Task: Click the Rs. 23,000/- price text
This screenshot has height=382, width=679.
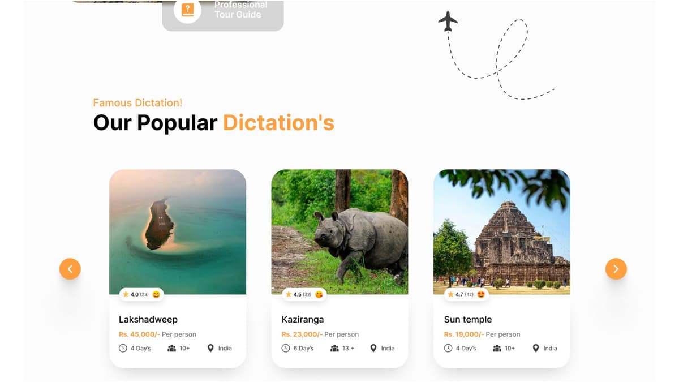Action: pyautogui.click(x=302, y=334)
